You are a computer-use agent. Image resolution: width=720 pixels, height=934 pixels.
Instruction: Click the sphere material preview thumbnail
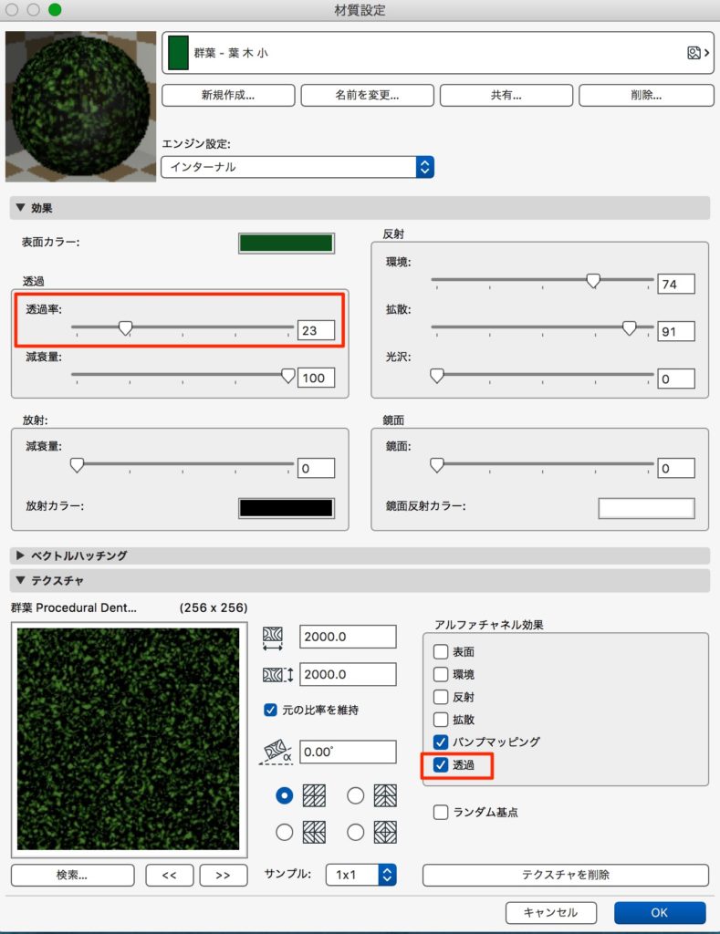[x=80, y=107]
